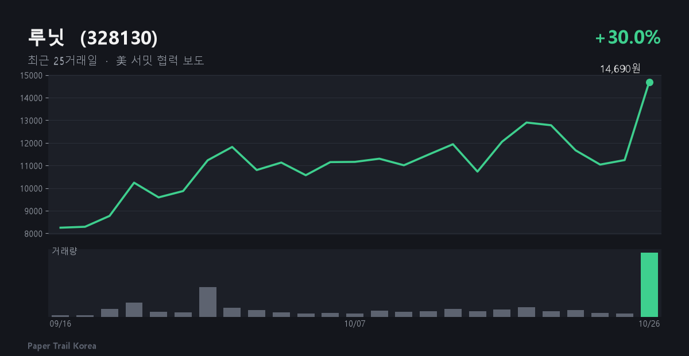Click the subtitle 최근 25거래일 · 美 서밋 협력 보도
This screenshot has height=356, width=689.
coord(115,61)
